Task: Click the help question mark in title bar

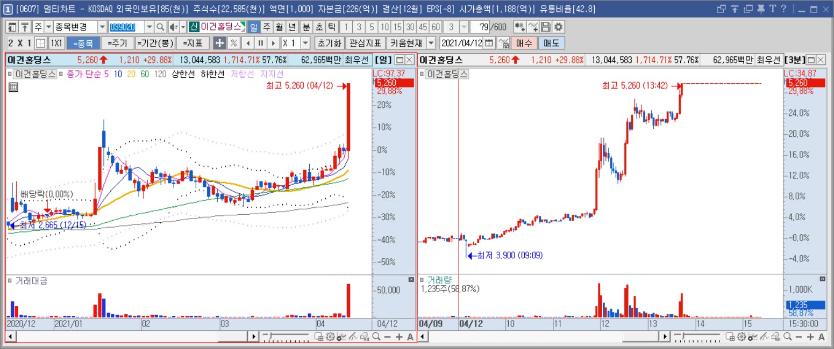Action: [x=783, y=9]
